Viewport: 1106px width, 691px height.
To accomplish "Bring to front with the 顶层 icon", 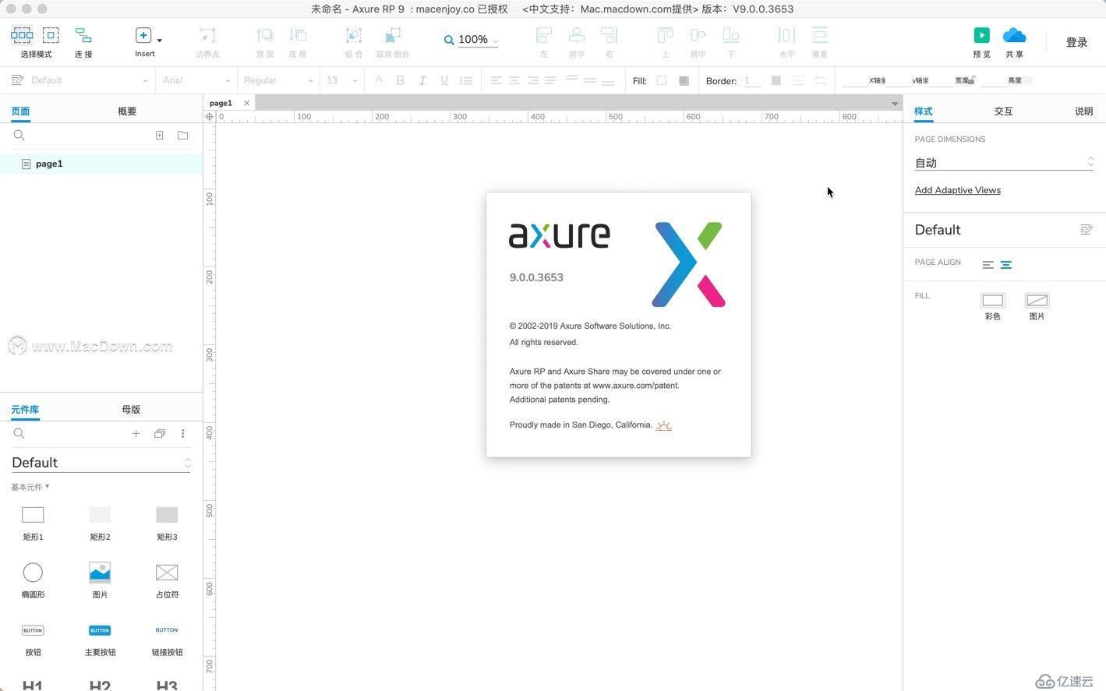I will [265, 35].
